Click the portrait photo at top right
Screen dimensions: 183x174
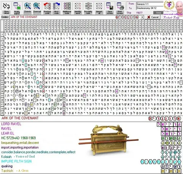point(179,7)
